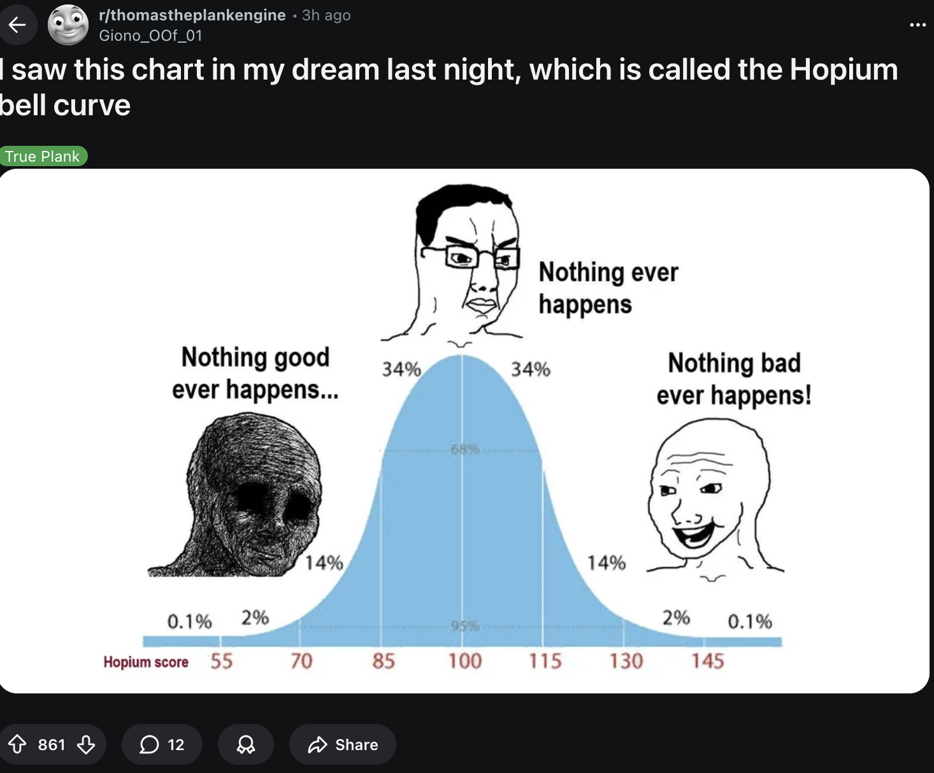Image resolution: width=934 pixels, height=773 pixels.
Task: Click the Share button label
Action: point(356,745)
